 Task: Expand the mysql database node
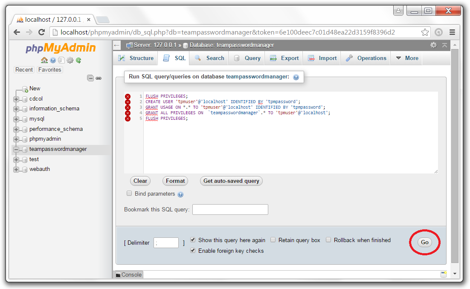click(x=16, y=119)
